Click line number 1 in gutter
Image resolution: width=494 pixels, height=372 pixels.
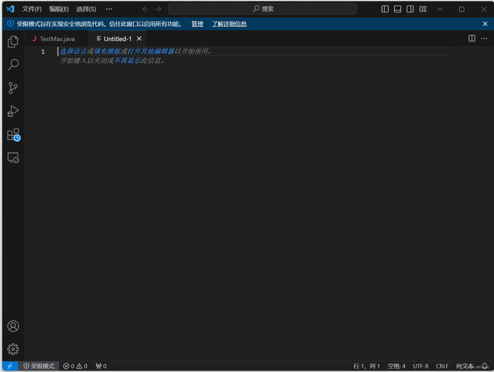coord(43,51)
